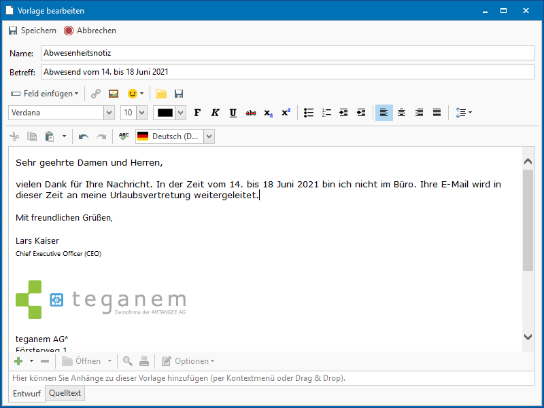544x408 pixels.
Task: Open the Optionen menu
Action: coord(188,361)
